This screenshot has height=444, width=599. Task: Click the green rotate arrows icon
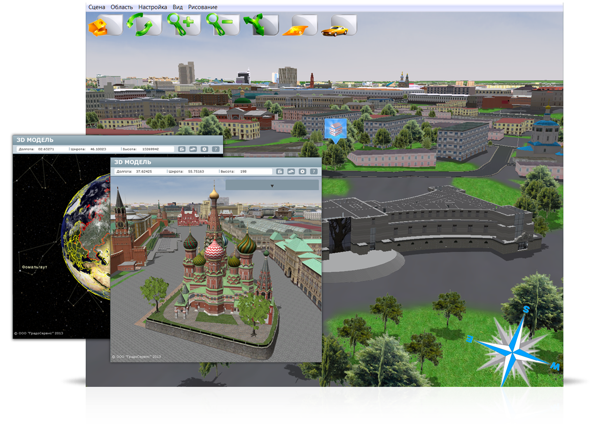pyautogui.click(x=144, y=25)
